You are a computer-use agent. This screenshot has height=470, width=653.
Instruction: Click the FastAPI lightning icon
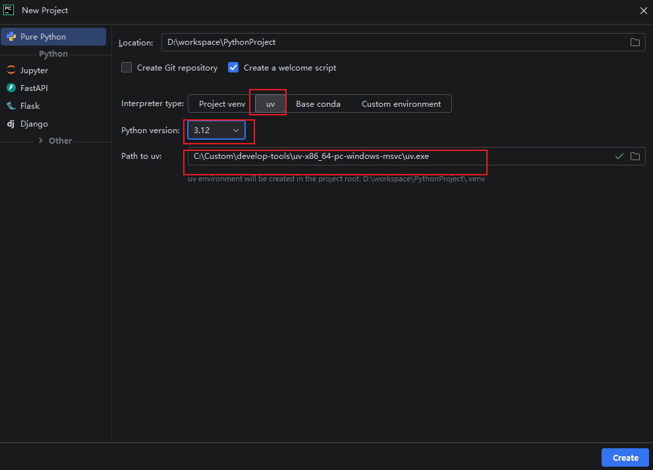11,88
